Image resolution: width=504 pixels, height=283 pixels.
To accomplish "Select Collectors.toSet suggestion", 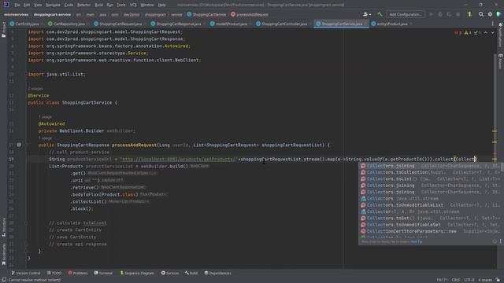I will click(x=429, y=219).
